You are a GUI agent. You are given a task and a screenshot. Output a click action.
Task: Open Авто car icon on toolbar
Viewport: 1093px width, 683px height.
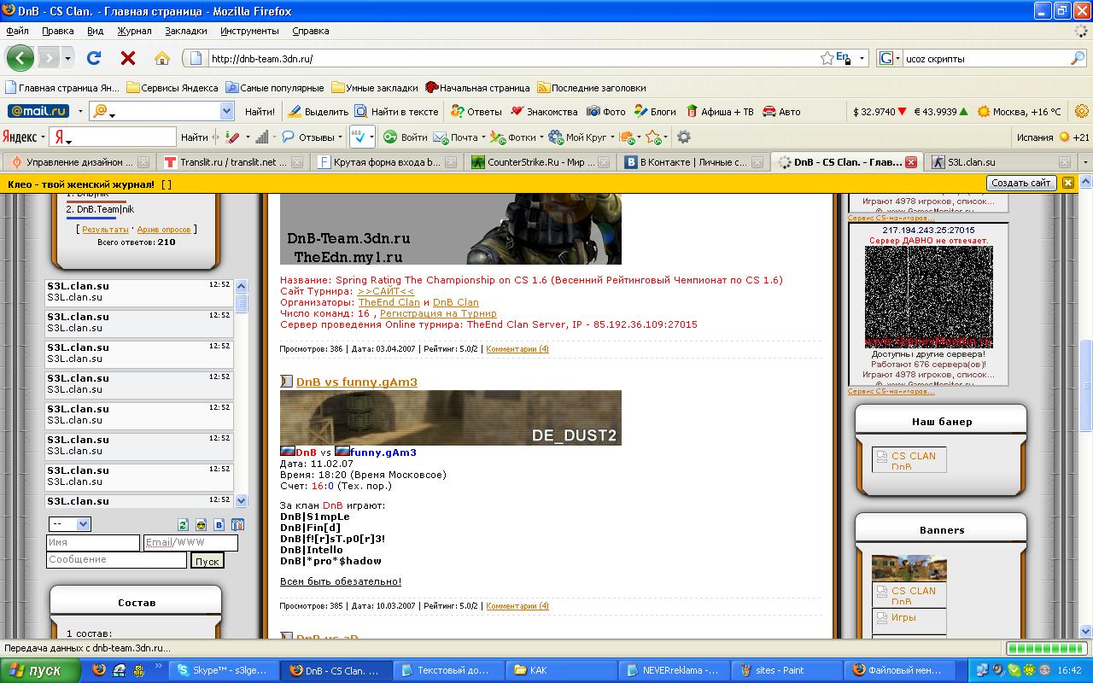point(781,111)
